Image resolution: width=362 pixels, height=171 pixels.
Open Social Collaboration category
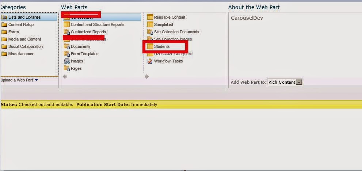pos(26,46)
